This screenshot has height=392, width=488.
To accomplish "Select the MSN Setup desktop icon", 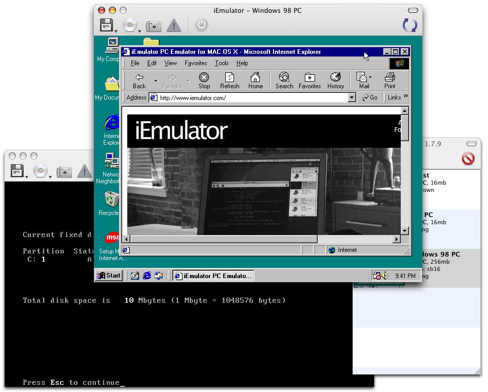I will [112, 246].
